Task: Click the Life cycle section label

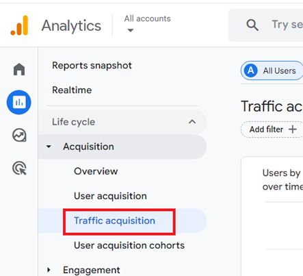Action: pyautogui.click(x=73, y=122)
